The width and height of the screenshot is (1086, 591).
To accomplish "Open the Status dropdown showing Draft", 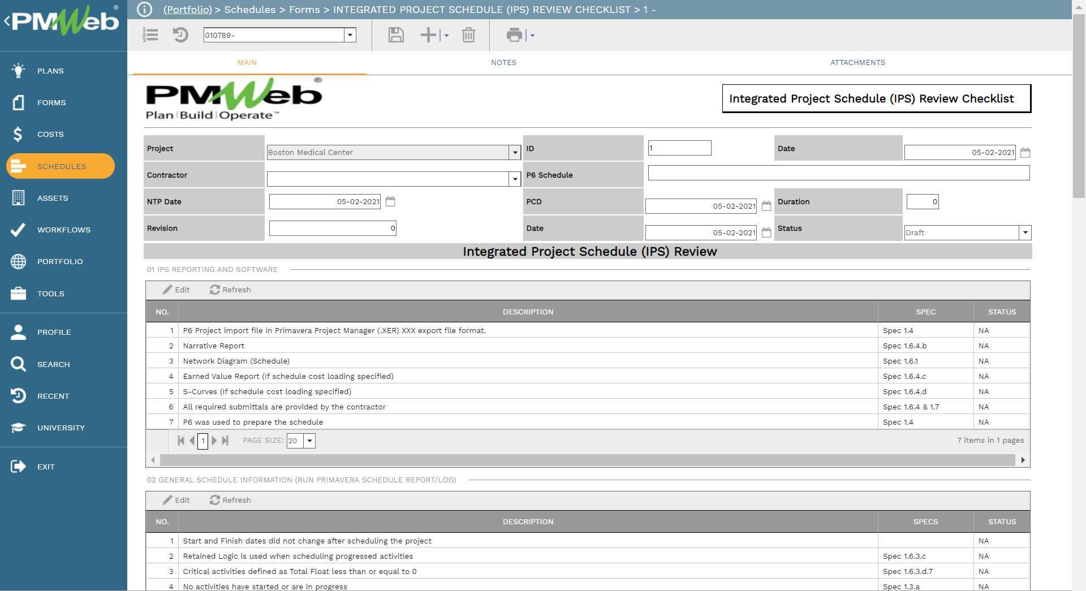I will (x=1025, y=232).
